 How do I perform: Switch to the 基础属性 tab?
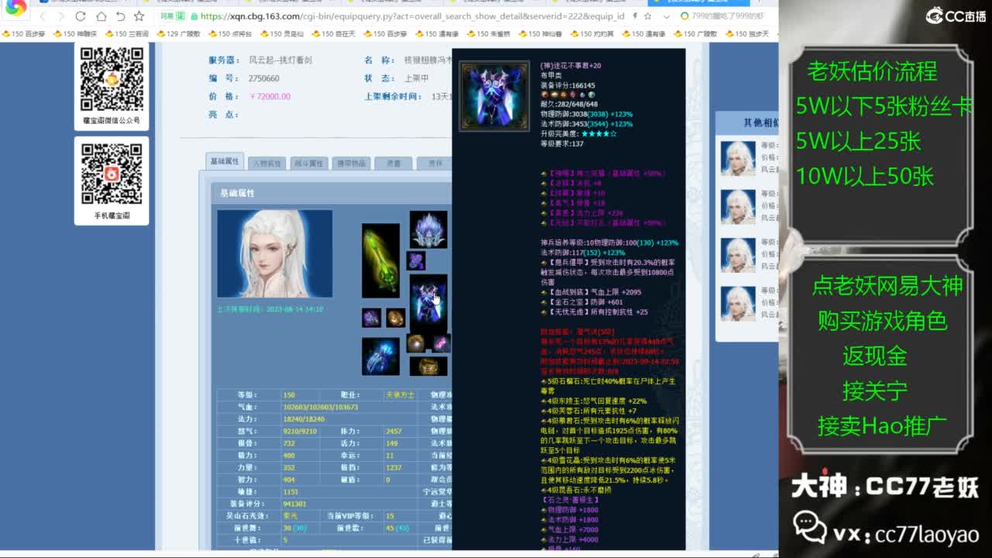coord(225,161)
